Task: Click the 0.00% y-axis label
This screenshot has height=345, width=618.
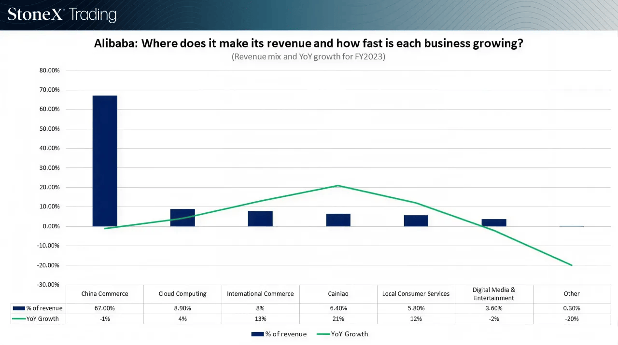Action: coord(51,226)
